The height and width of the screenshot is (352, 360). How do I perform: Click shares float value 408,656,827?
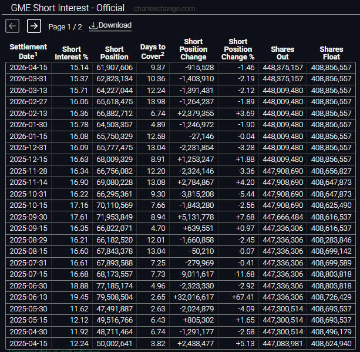pos(331,171)
